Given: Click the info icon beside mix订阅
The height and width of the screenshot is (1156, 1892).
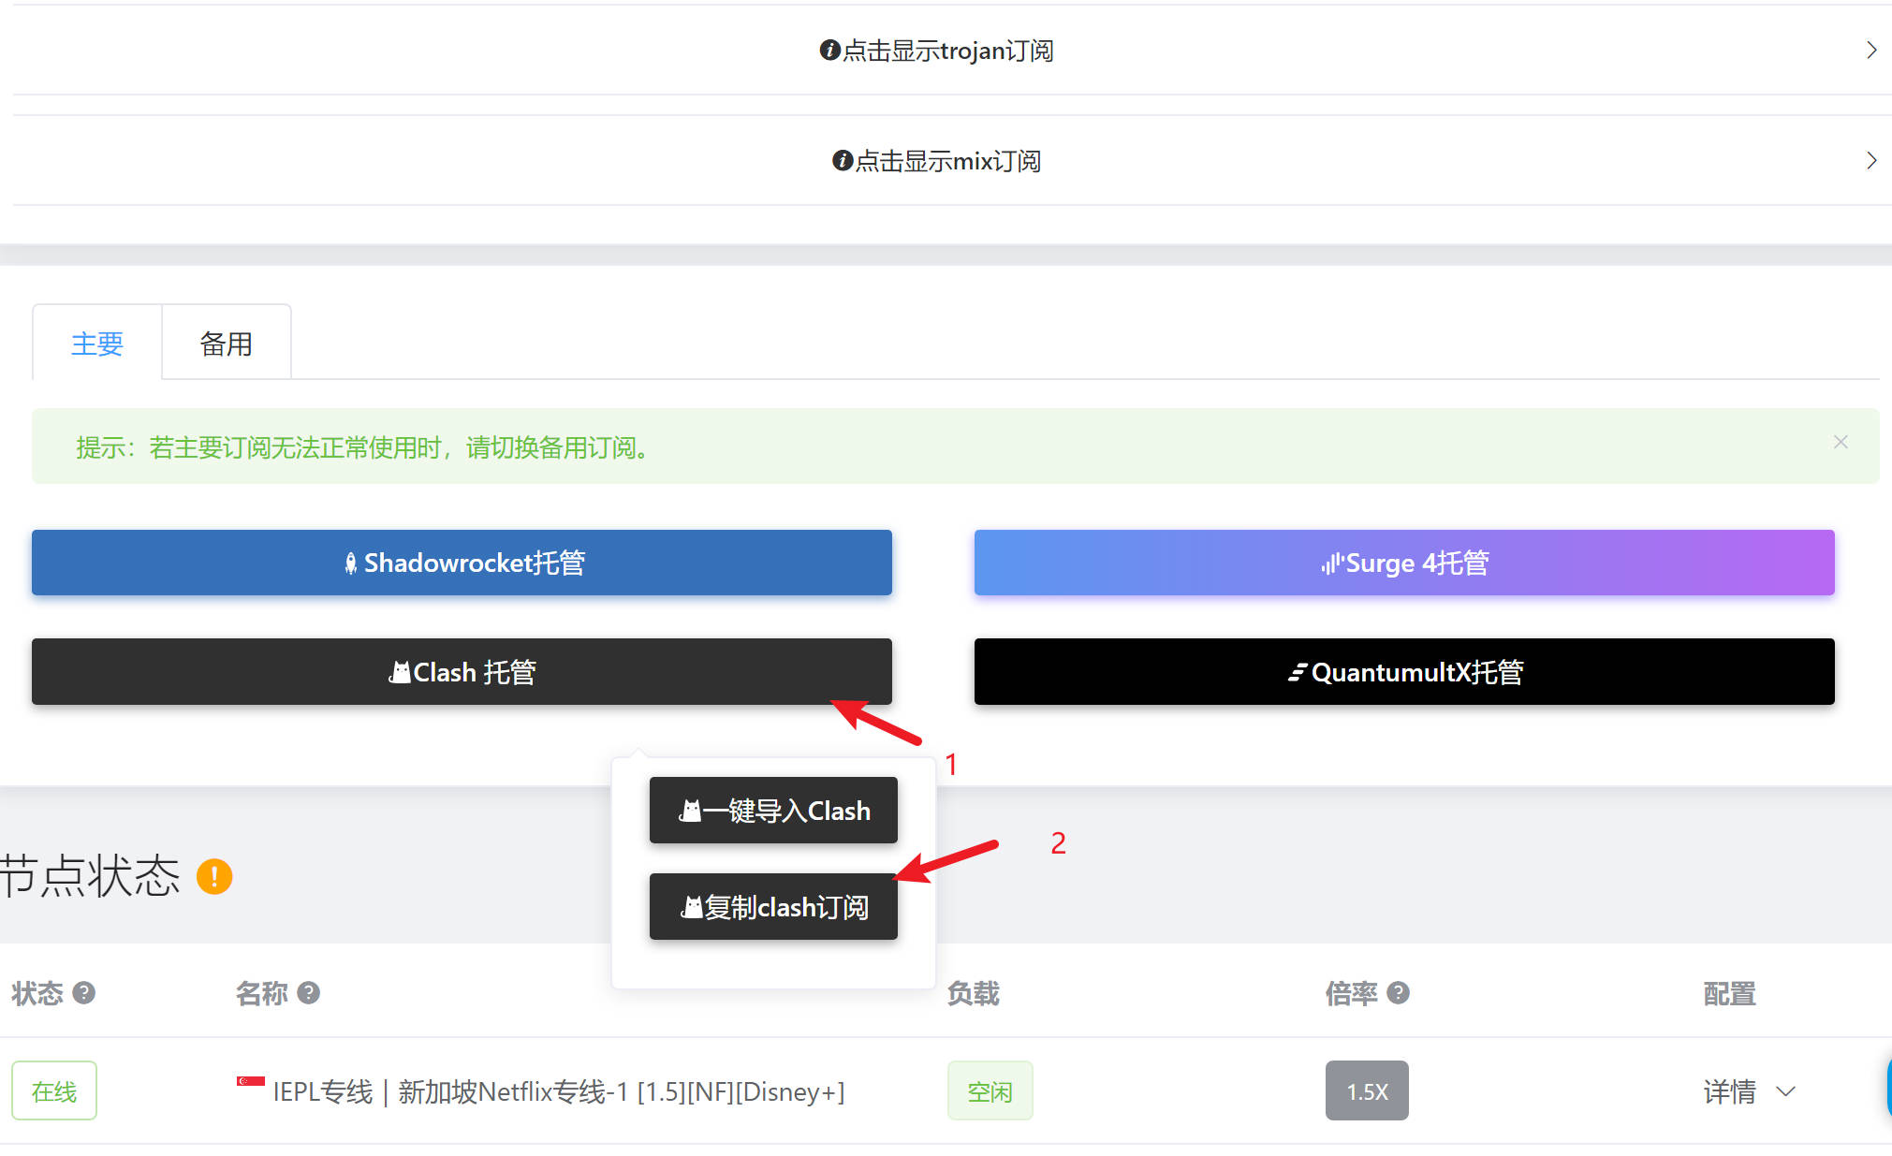Looking at the screenshot, I should pyautogui.click(x=843, y=161).
